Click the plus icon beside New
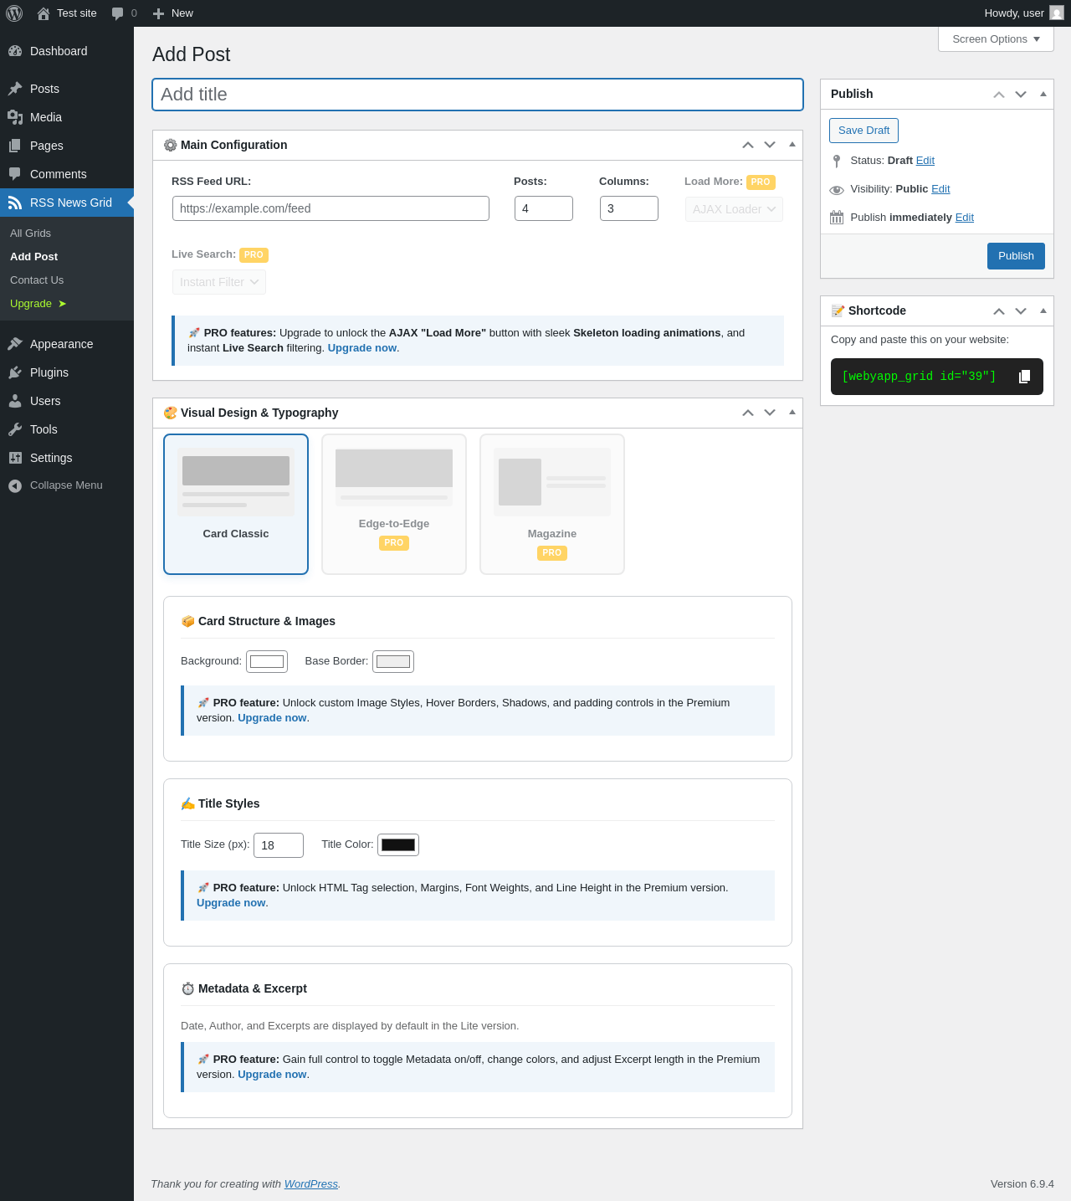The image size is (1071, 1201). pos(158,13)
